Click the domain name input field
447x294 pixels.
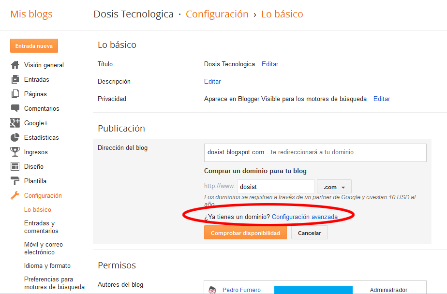(x=276, y=187)
